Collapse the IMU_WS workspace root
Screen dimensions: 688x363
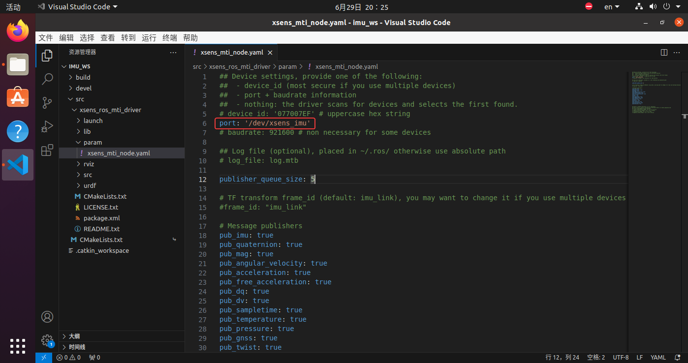(63, 66)
